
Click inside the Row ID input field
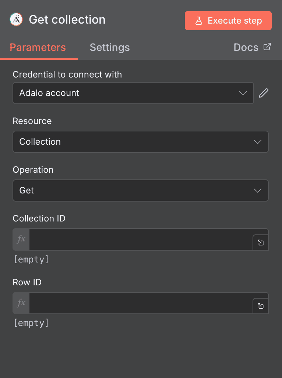140,303
